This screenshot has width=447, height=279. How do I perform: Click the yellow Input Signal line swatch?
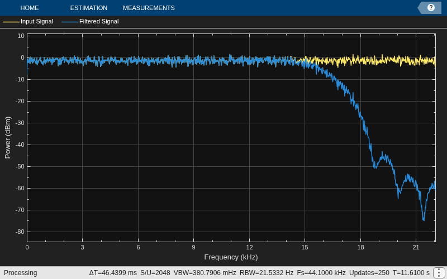11,22
